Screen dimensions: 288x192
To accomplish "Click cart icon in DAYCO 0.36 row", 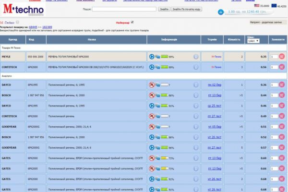I will click(282, 84).
